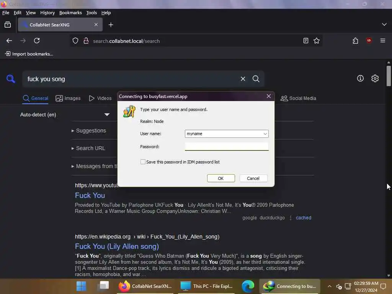The height and width of the screenshot is (294, 392).
Task: Go back to the previous page
Action: (x=9, y=41)
